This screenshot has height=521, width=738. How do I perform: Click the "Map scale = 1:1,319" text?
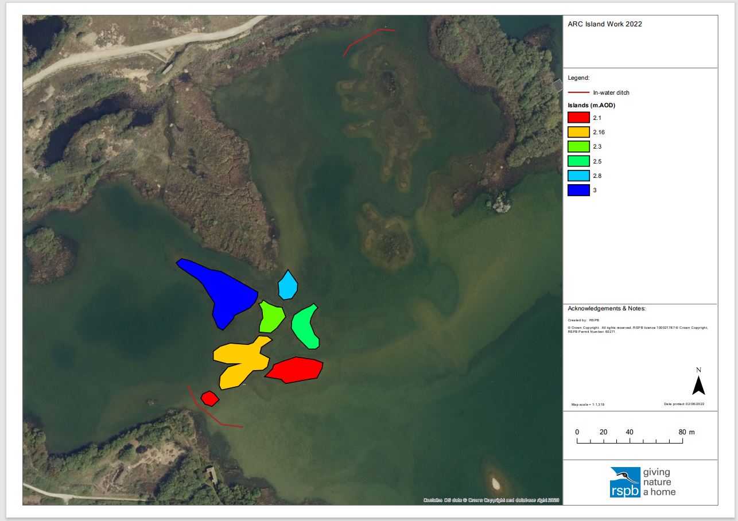pyautogui.click(x=588, y=405)
